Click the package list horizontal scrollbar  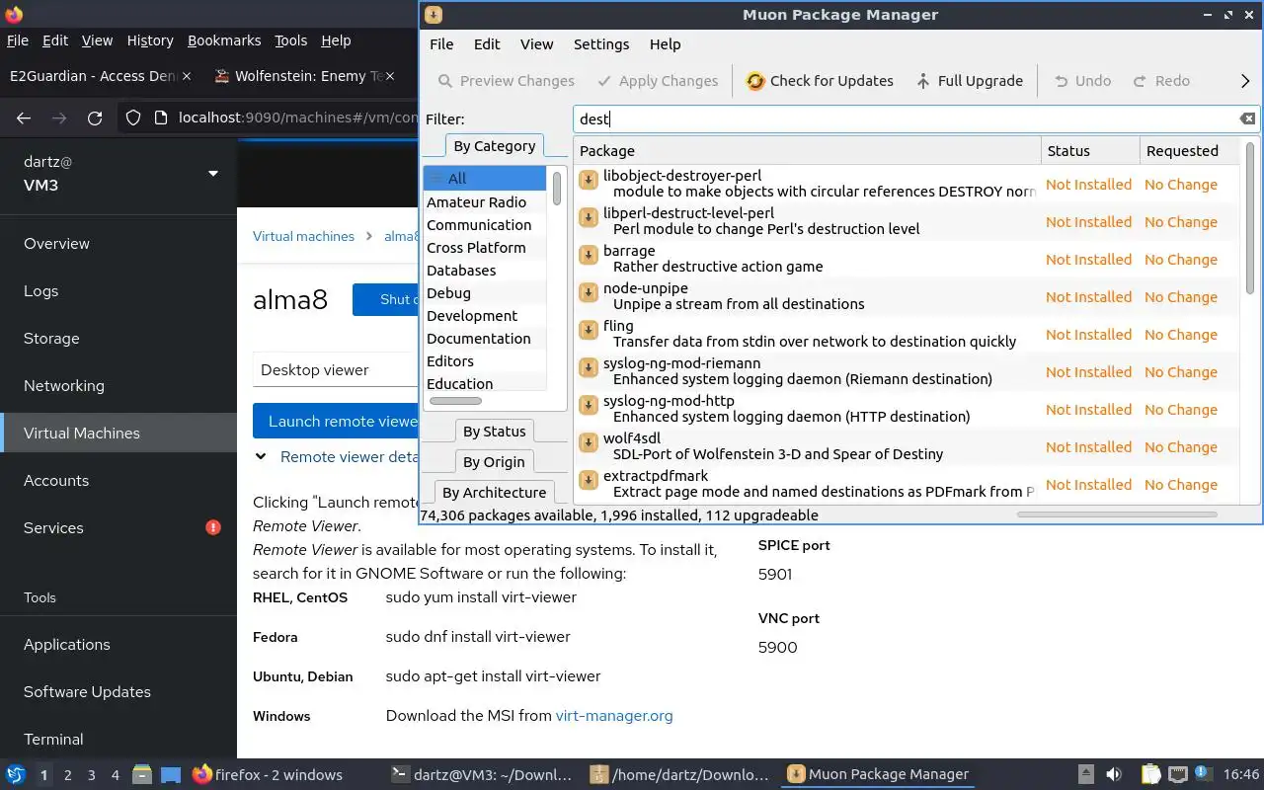(1117, 514)
